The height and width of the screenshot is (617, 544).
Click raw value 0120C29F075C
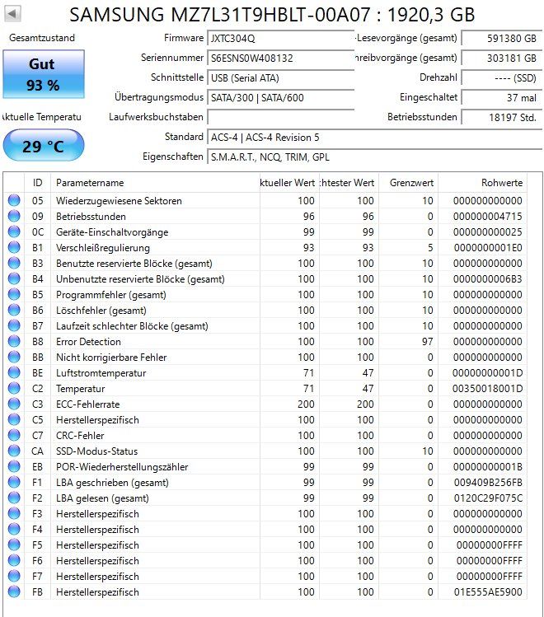488,498
